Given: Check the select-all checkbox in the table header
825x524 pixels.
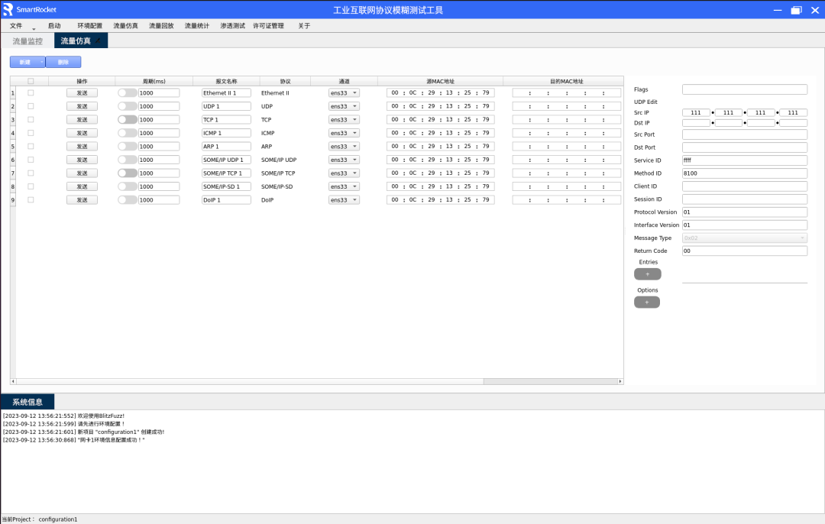Looking at the screenshot, I should pyautogui.click(x=31, y=81).
